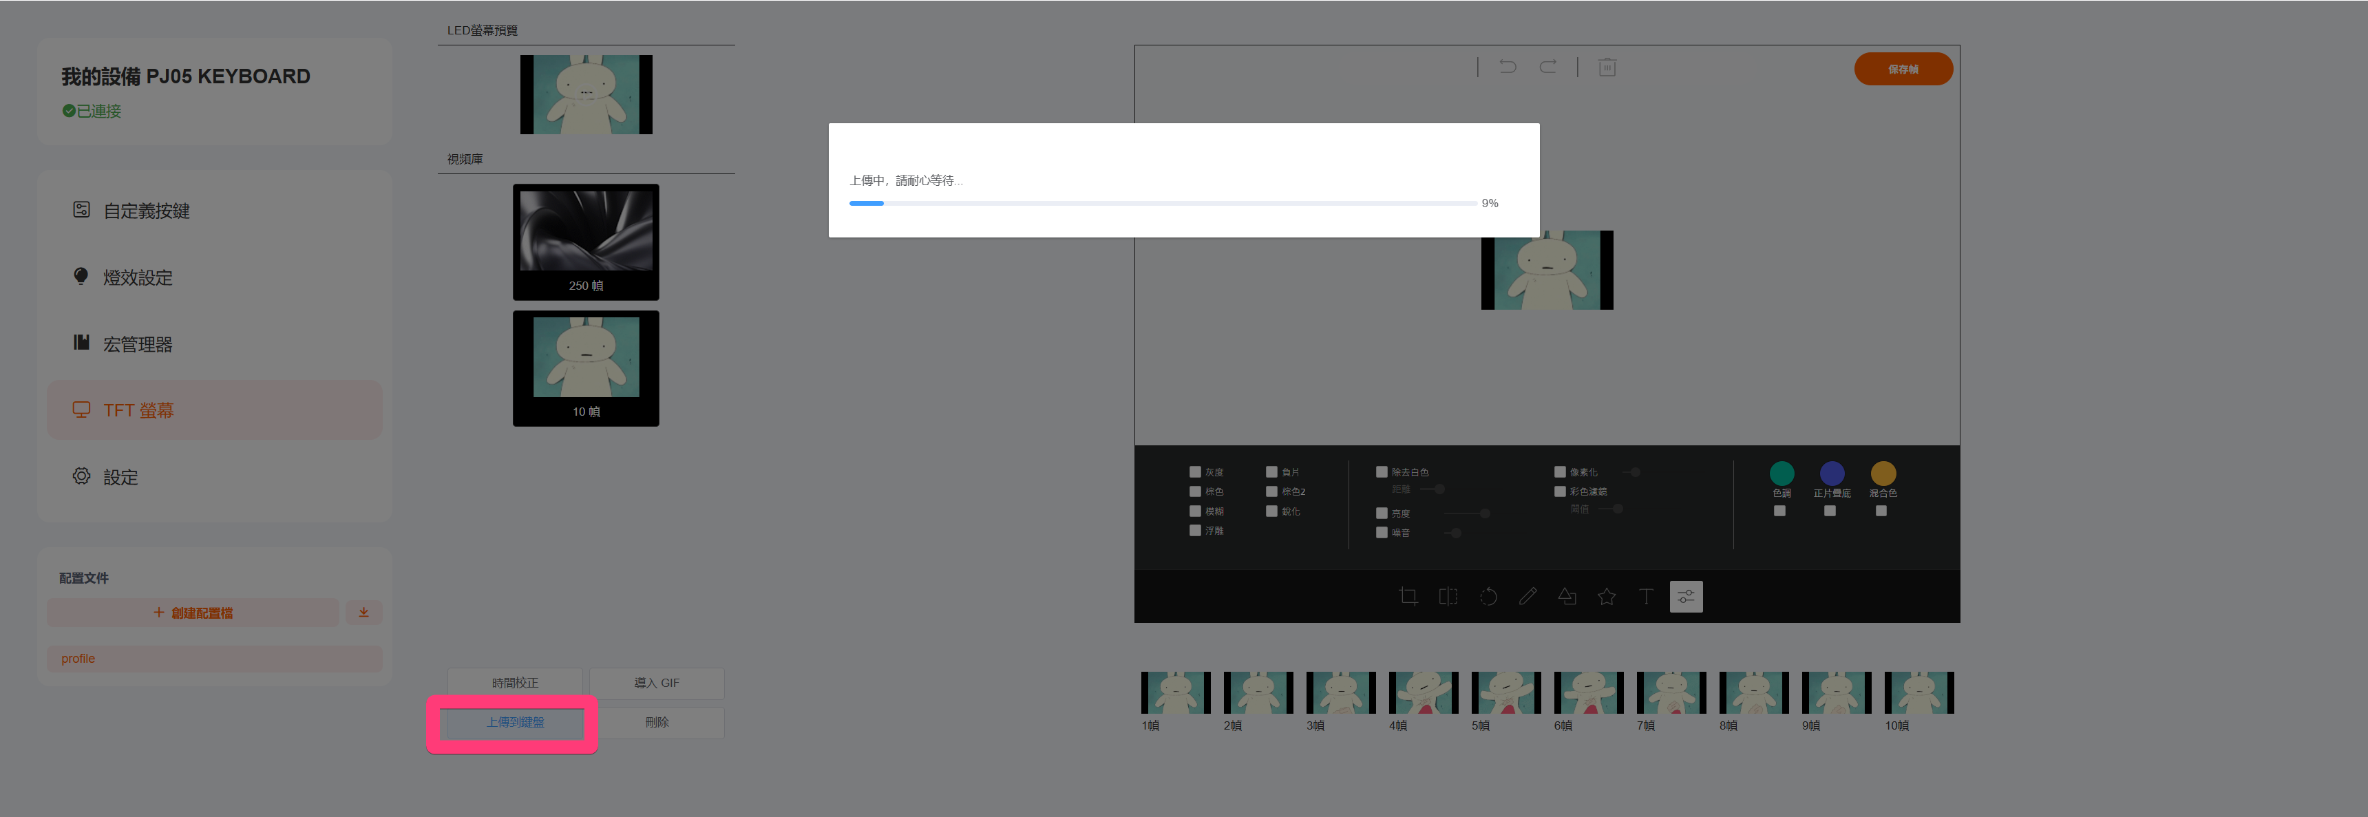This screenshot has height=817, width=2368.
Task: Tick the 彩色濾鏡 checkbox
Action: pyautogui.click(x=1560, y=491)
